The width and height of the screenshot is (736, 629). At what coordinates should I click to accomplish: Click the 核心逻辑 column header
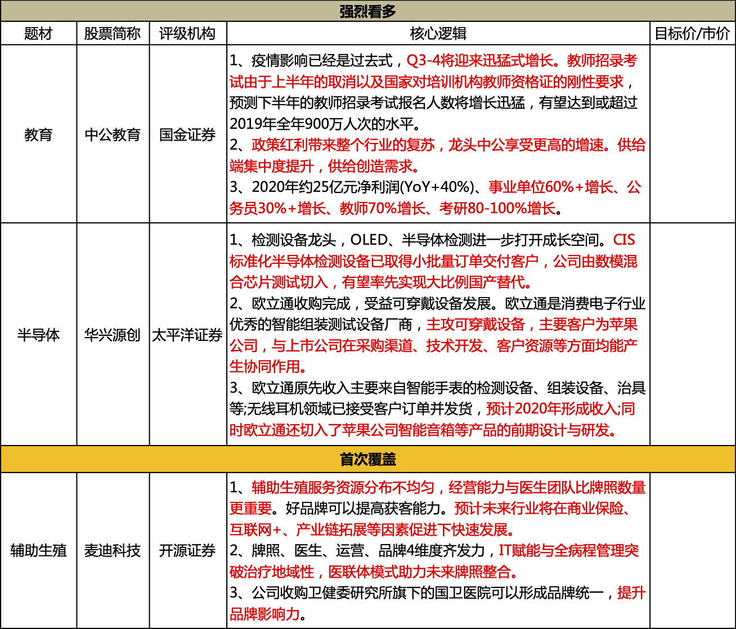pos(438,34)
